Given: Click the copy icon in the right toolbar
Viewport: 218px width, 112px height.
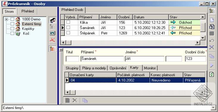Looking at the screenshot, I should [x=211, y=56].
